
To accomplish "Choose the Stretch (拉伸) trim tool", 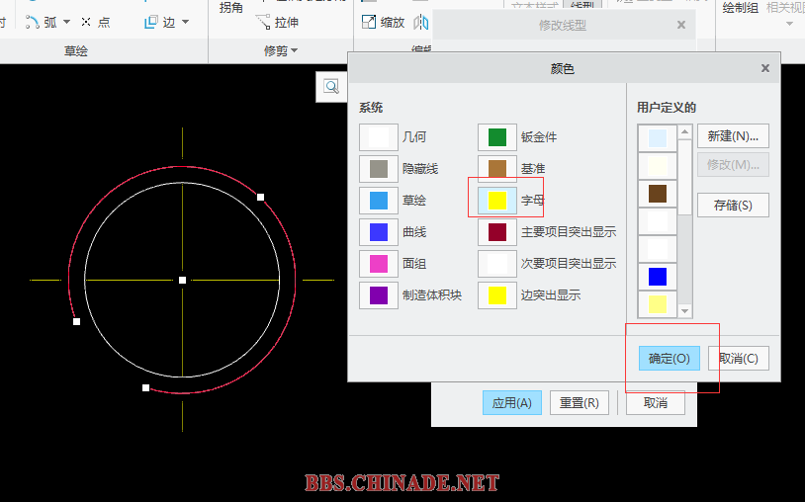I will click(x=278, y=22).
